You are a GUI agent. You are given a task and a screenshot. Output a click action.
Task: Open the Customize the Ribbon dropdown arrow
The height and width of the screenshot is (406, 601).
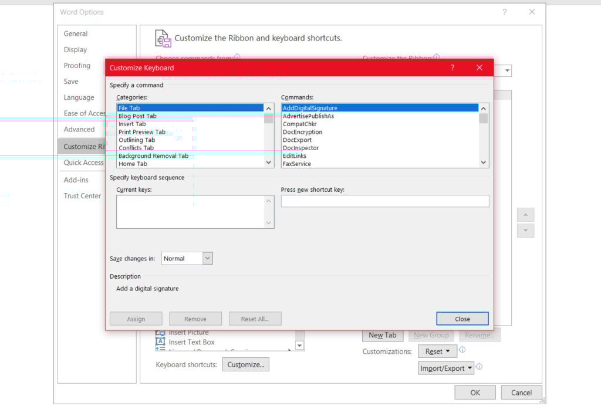[507, 70]
